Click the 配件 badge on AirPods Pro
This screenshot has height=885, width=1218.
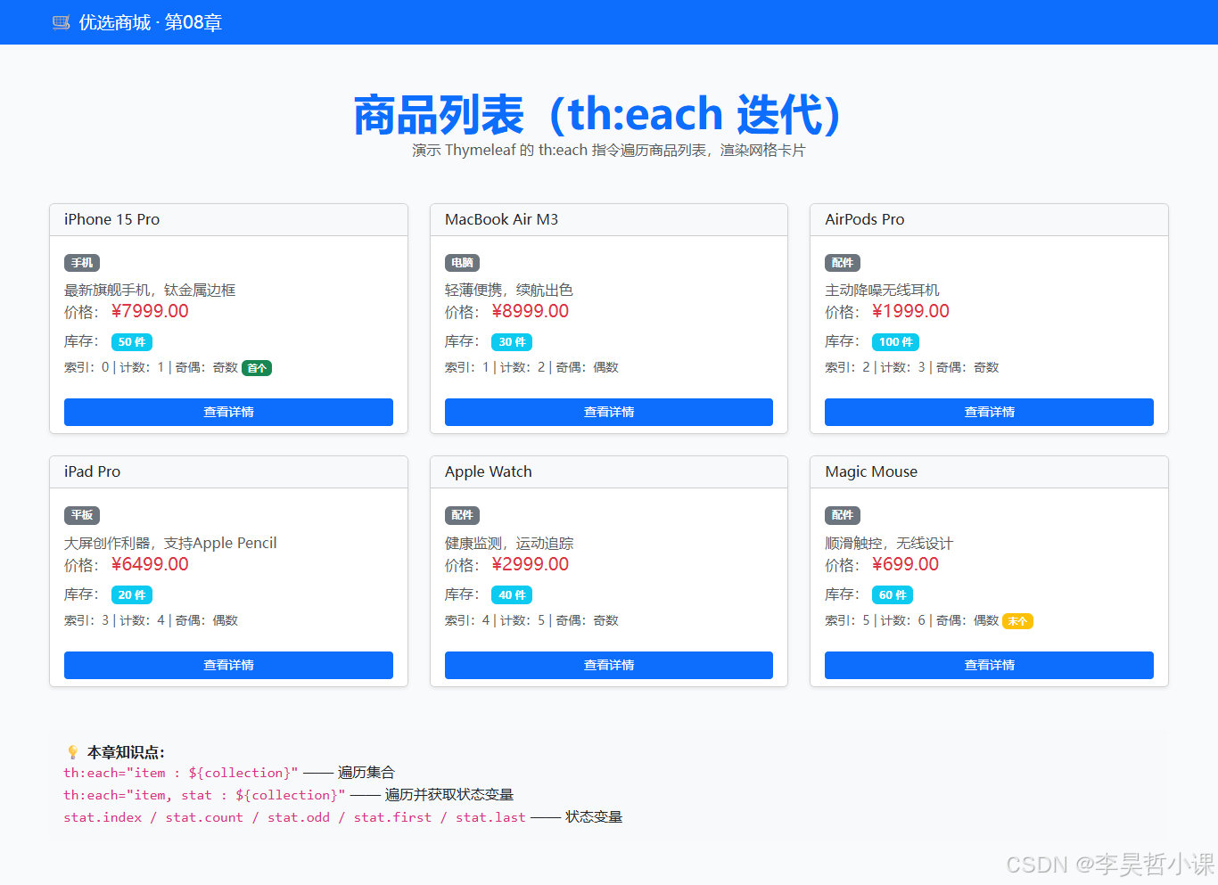point(843,263)
